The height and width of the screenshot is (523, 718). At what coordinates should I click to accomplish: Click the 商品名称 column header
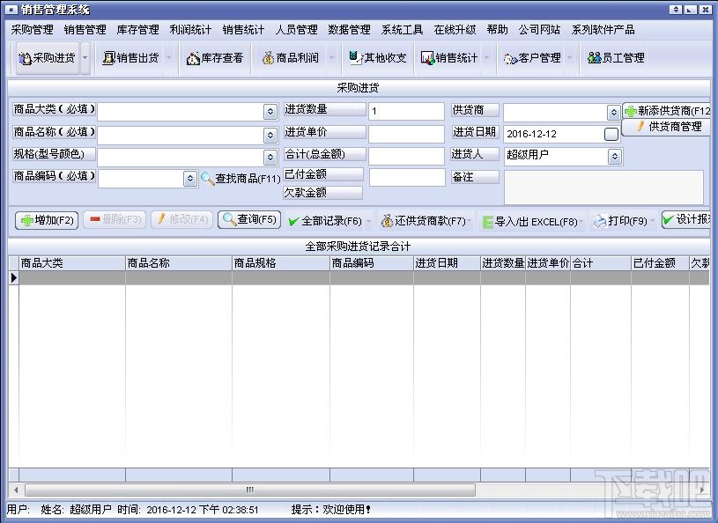pyautogui.click(x=179, y=263)
